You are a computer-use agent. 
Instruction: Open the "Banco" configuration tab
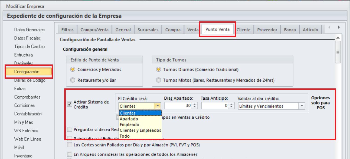pyautogui.click(x=290, y=29)
